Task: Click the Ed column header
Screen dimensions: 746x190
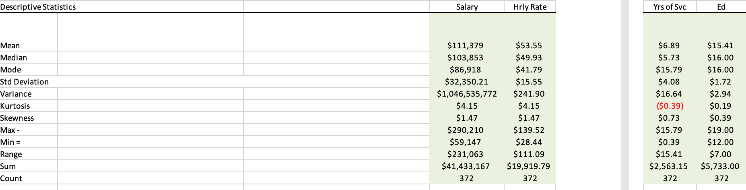Action: (721, 7)
